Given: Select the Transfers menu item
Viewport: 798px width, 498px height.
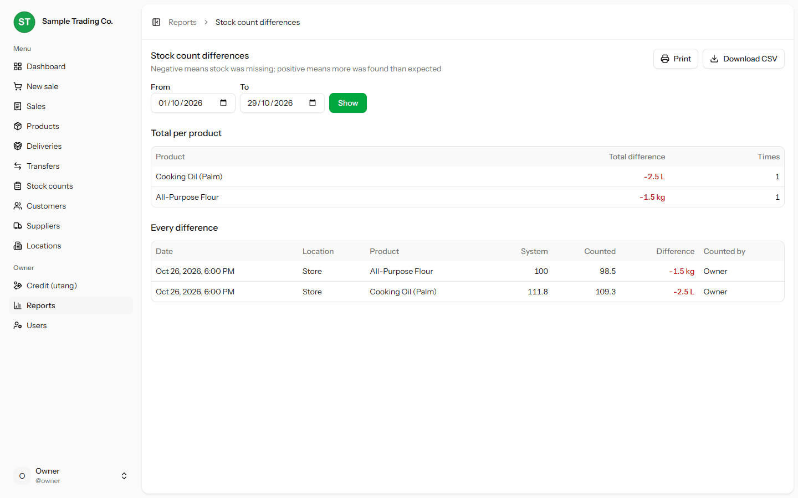Looking at the screenshot, I should pyautogui.click(x=71, y=166).
